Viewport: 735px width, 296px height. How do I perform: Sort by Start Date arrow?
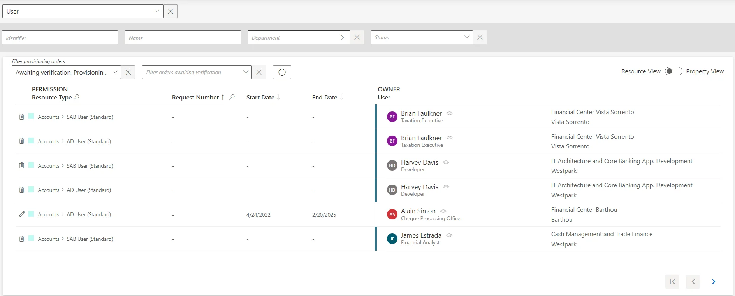(x=278, y=97)
